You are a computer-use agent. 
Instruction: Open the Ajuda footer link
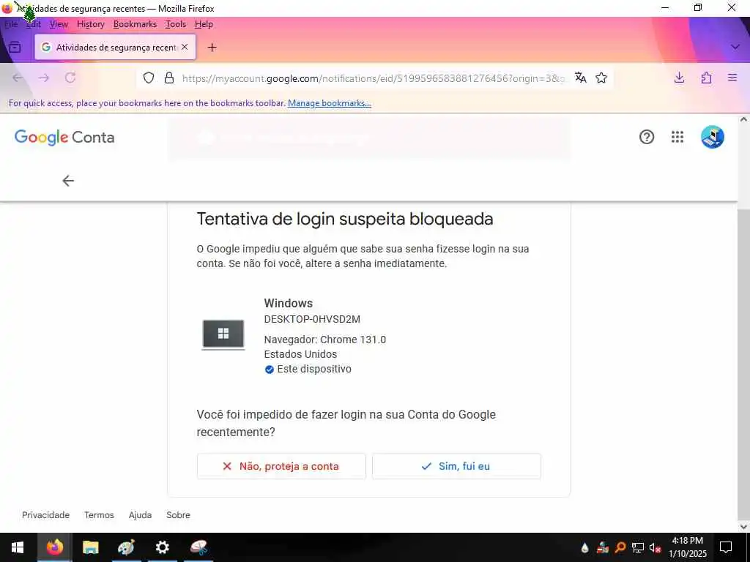coord(140,515)
